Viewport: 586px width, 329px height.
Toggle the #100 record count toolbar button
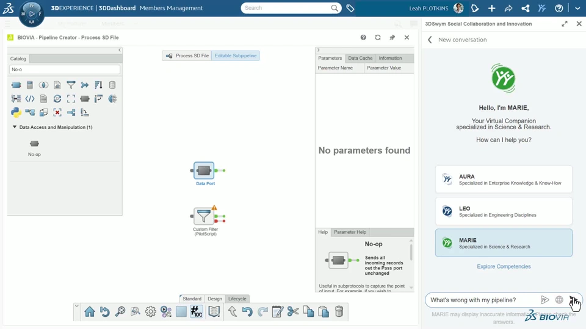[x=196, y=311]
